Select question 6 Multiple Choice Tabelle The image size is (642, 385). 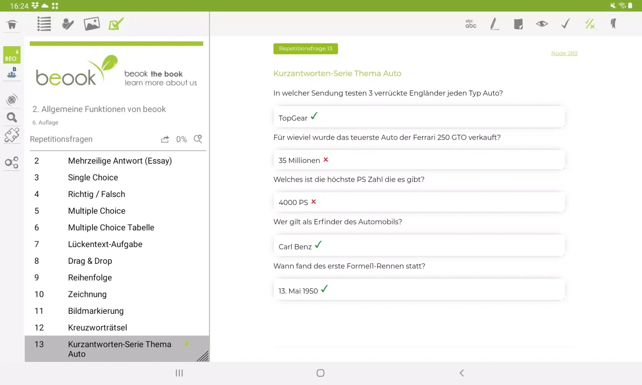pos(117,228)
